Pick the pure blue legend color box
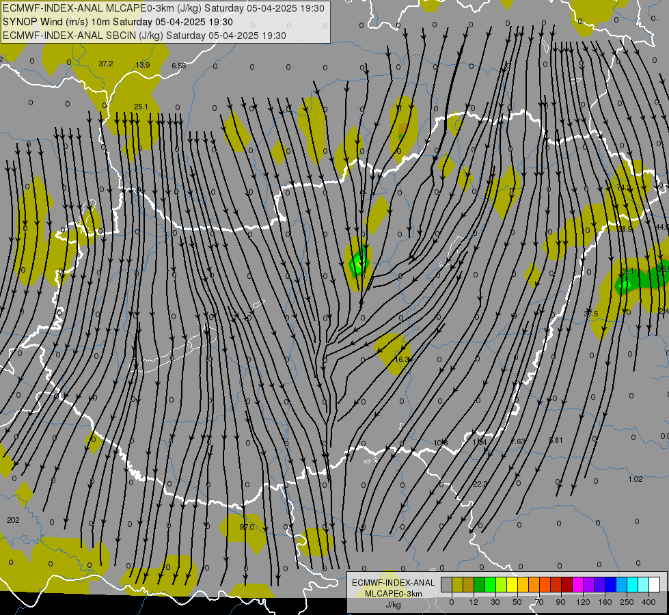Screen dimensions: 669x615 tap(610, 584)
